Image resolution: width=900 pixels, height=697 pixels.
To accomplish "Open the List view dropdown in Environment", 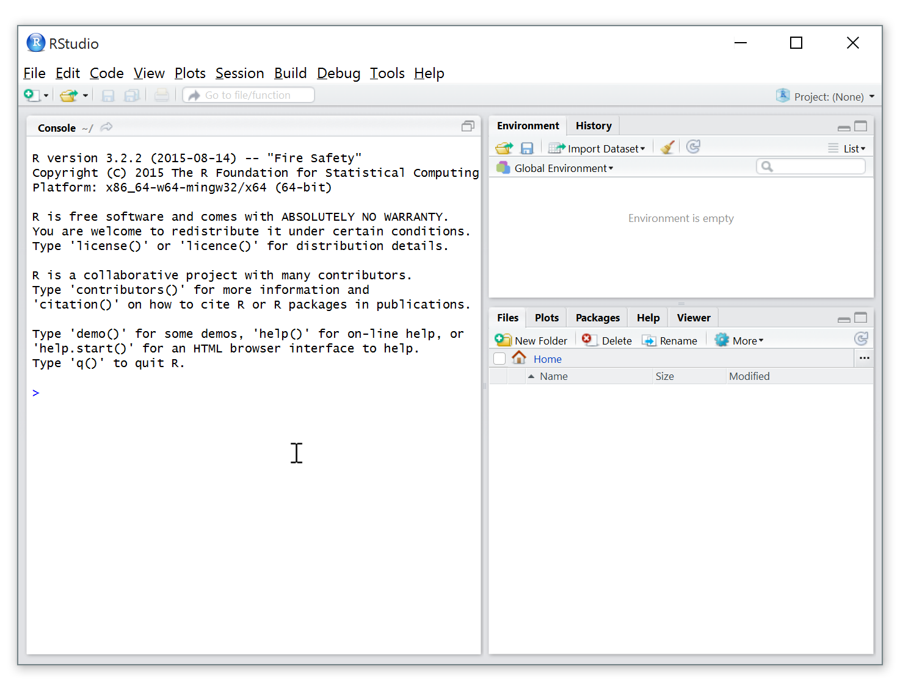I will coord(847,148).
